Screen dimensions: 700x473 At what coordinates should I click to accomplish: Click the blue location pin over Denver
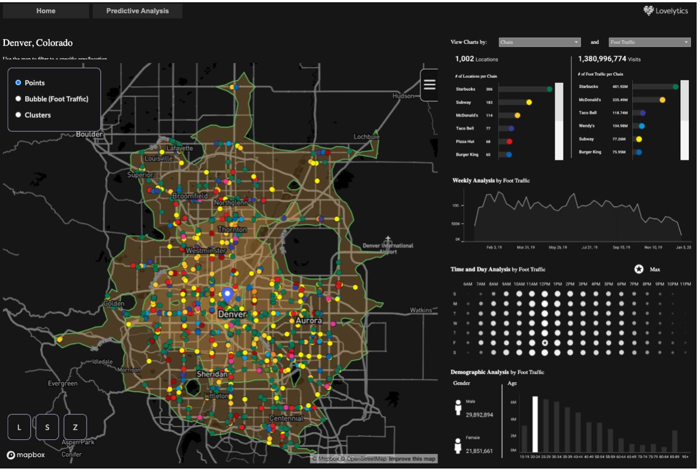click(x=227, y=295)
